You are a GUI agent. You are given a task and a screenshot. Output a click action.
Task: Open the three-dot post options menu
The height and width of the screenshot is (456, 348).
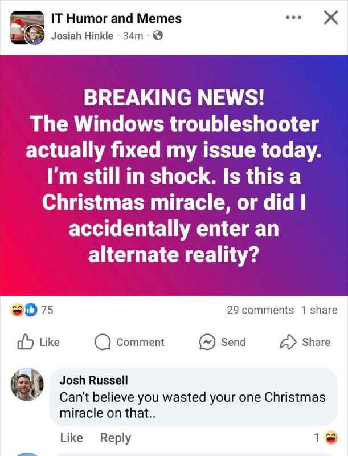click(293, 18)
